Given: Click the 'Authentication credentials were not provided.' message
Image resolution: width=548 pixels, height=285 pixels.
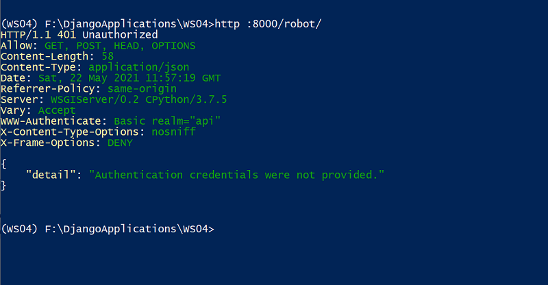Looking at the screenshot, I should point(236,175).
